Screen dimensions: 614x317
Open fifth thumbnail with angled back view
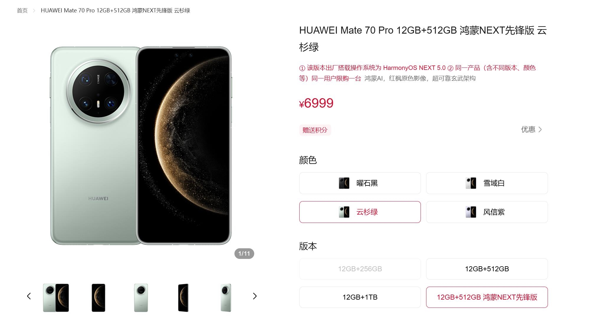tap(226, 298)
